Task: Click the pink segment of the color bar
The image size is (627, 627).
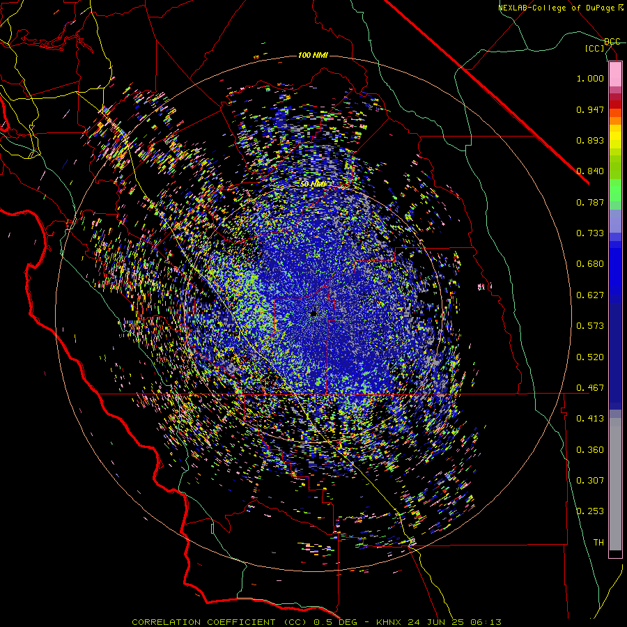Action: pos(615,74)
